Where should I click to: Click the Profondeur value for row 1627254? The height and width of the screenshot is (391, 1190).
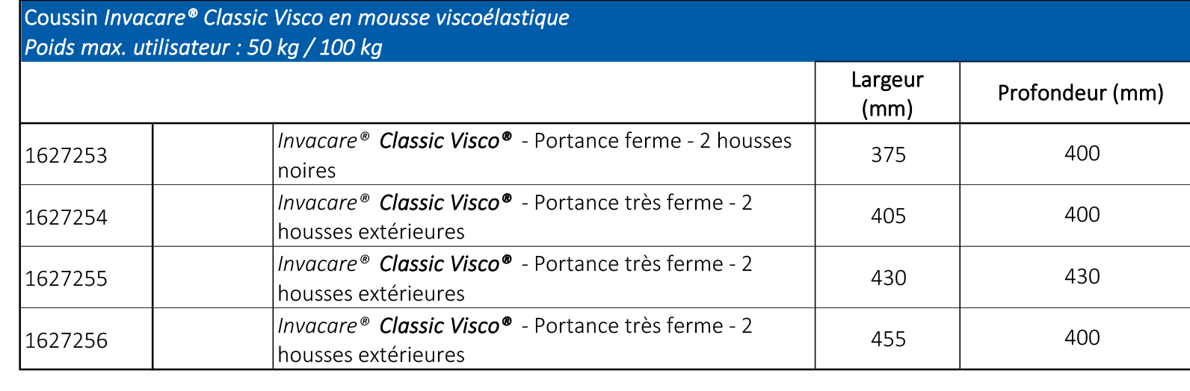tap(1082, 214)
